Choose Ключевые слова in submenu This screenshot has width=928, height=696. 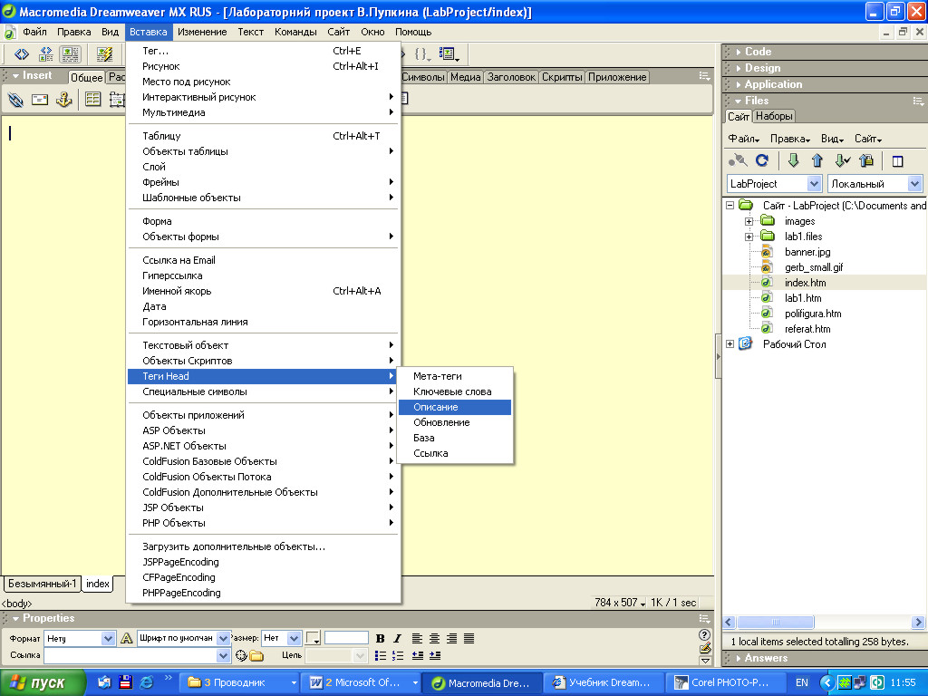[455, 391]
